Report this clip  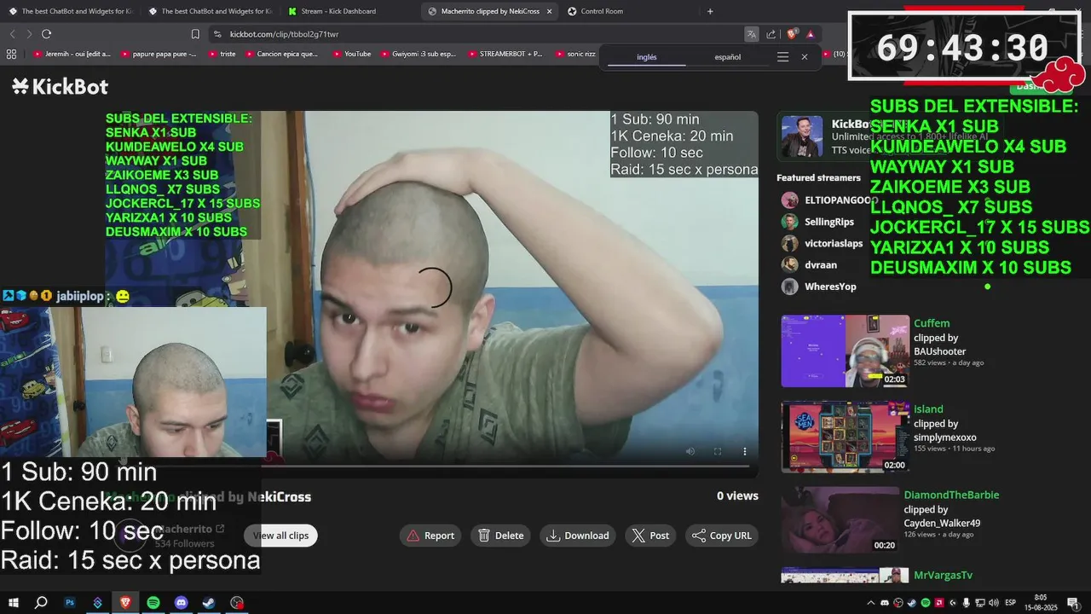(430, 536)
